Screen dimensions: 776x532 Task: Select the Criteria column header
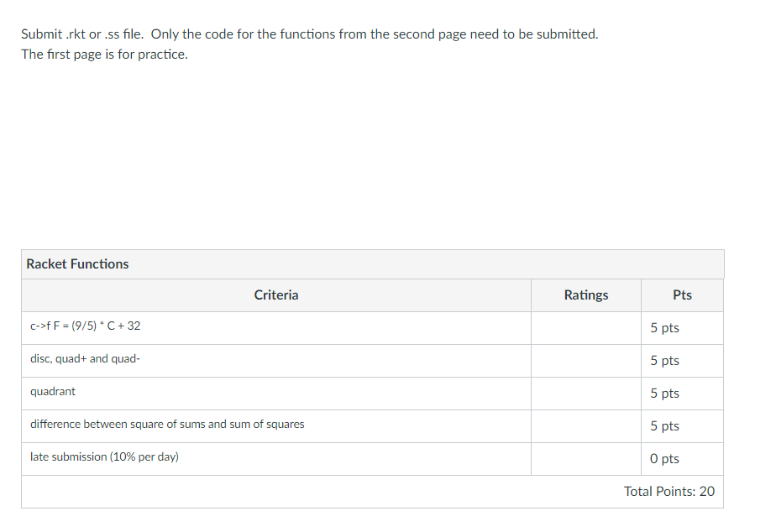pos(276,295)
